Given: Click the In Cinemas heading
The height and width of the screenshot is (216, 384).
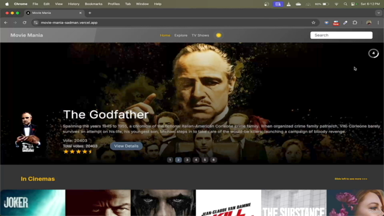Looking at the screenshot, I should (38, 179).
